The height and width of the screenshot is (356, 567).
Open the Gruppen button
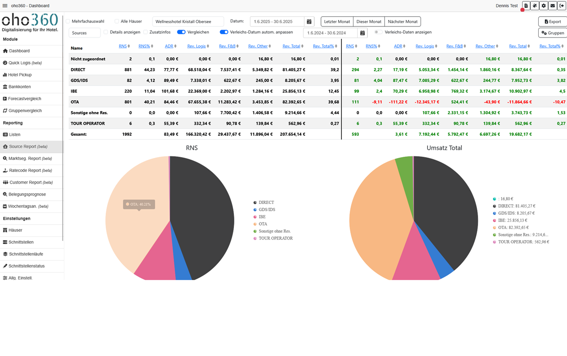552,33
